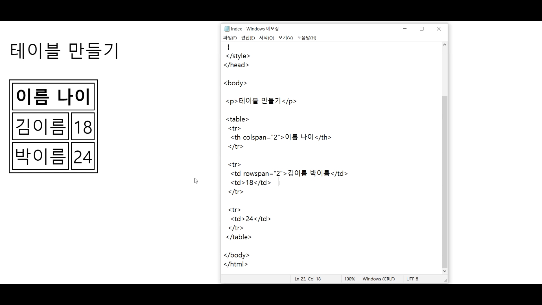Open the 보기(V) menu
This screenshot has width=542, height=305.
point(285,38)
